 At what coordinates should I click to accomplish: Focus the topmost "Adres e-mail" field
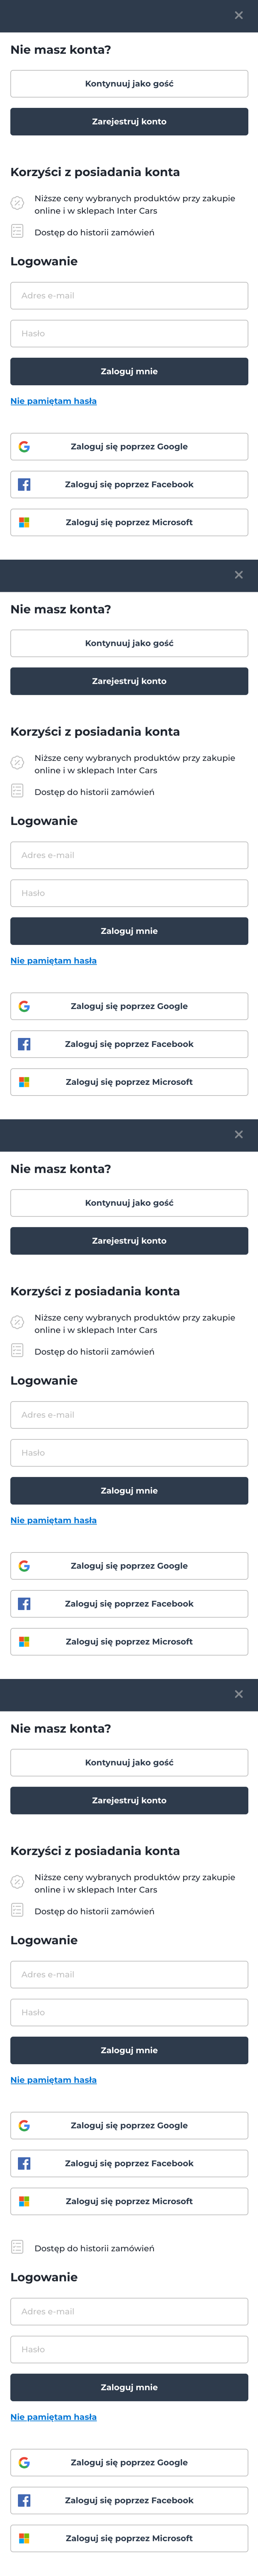pos(129,296)
